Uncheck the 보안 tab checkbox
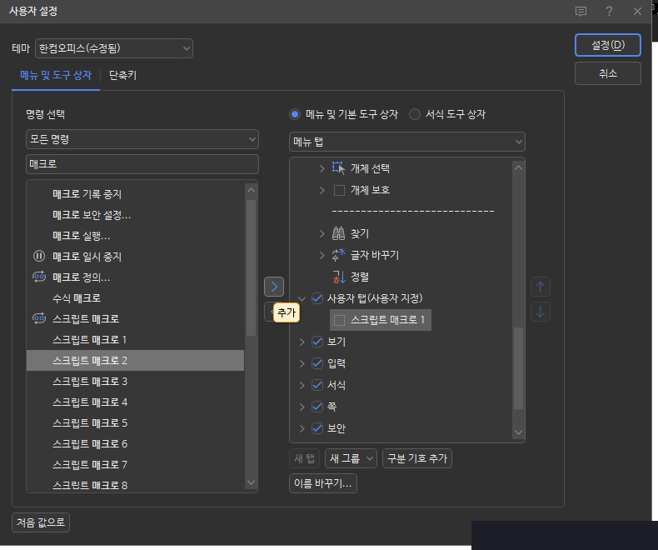658x550 pixels. [317, 428]
